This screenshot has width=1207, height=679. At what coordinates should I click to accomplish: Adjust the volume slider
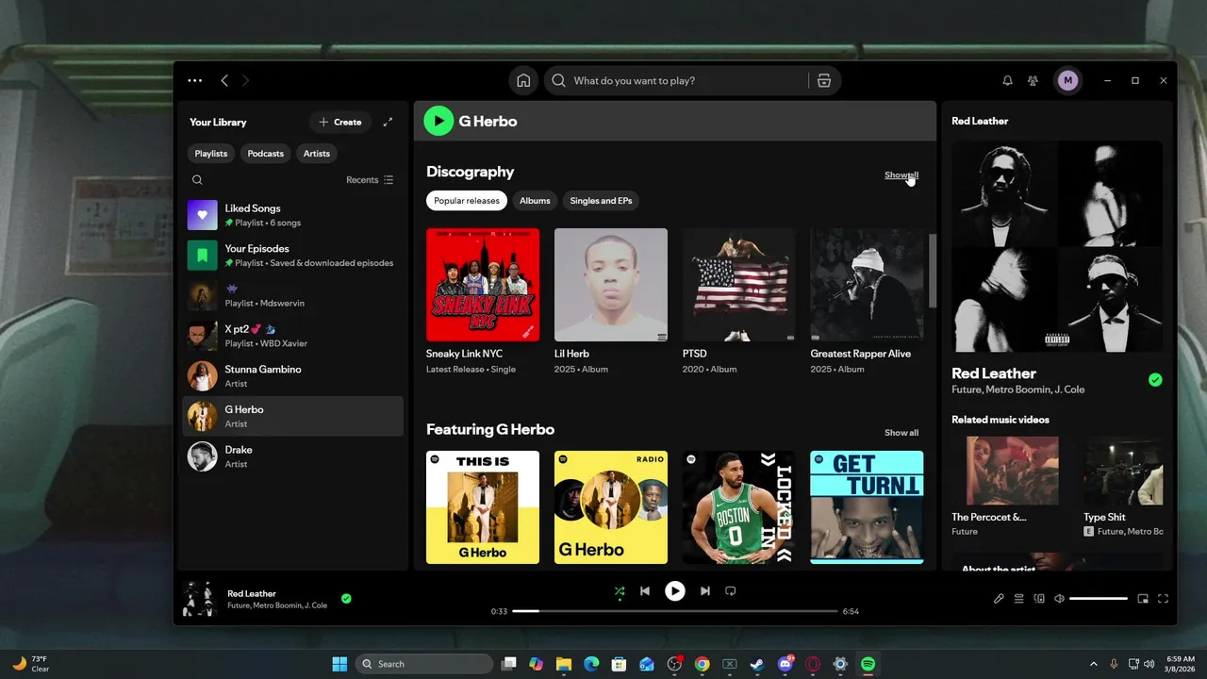[x=1099, y=599]
